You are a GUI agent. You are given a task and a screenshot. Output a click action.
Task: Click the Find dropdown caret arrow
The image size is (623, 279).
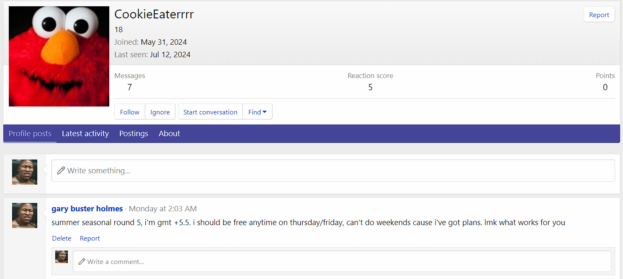(x=265, y=112)
